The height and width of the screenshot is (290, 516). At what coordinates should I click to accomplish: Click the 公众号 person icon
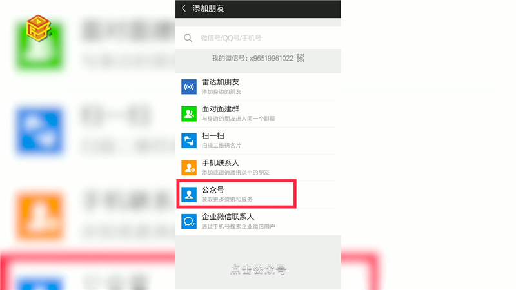tap(189, 195)
